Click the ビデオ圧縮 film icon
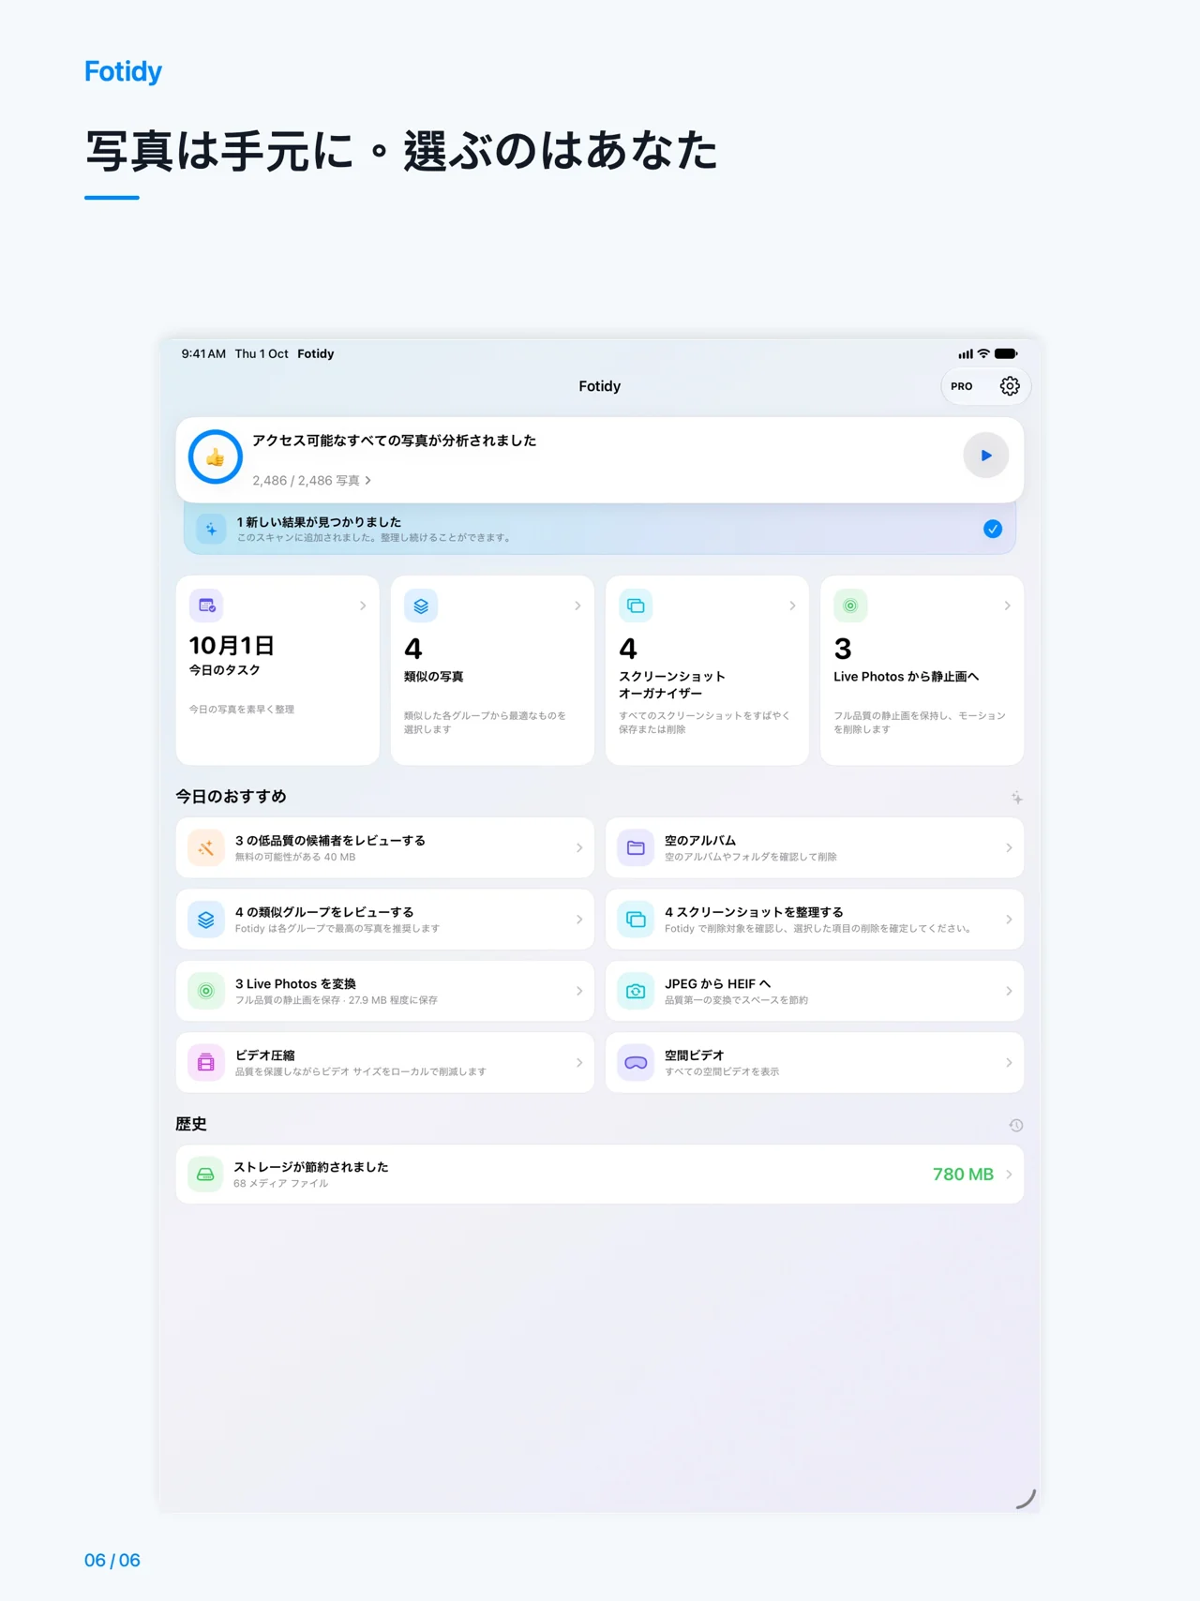Viewport: 1200px width, 1601px height. (x=206, y=1063)
